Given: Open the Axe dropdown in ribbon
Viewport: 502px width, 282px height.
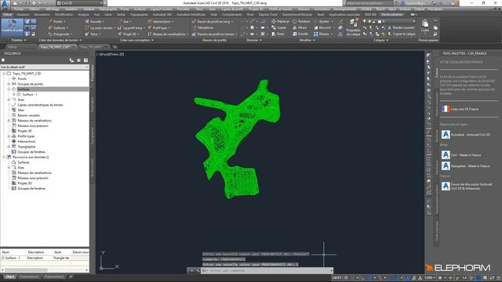Looking at the screenshot, I should [x=125, y=21].
